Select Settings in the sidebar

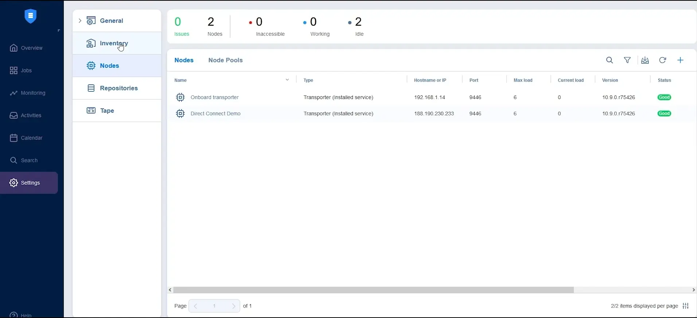(x=29, y=183)
